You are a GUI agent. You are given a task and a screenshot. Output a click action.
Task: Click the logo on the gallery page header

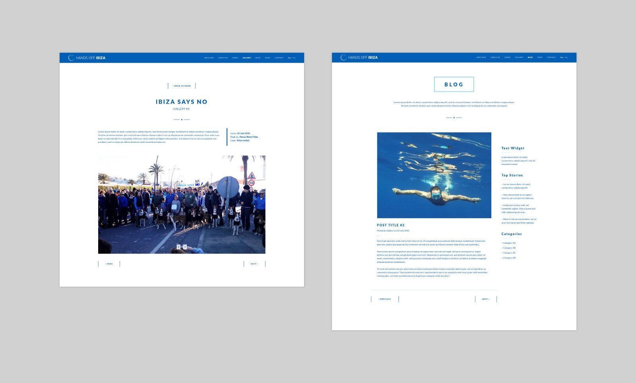(87, 58)
